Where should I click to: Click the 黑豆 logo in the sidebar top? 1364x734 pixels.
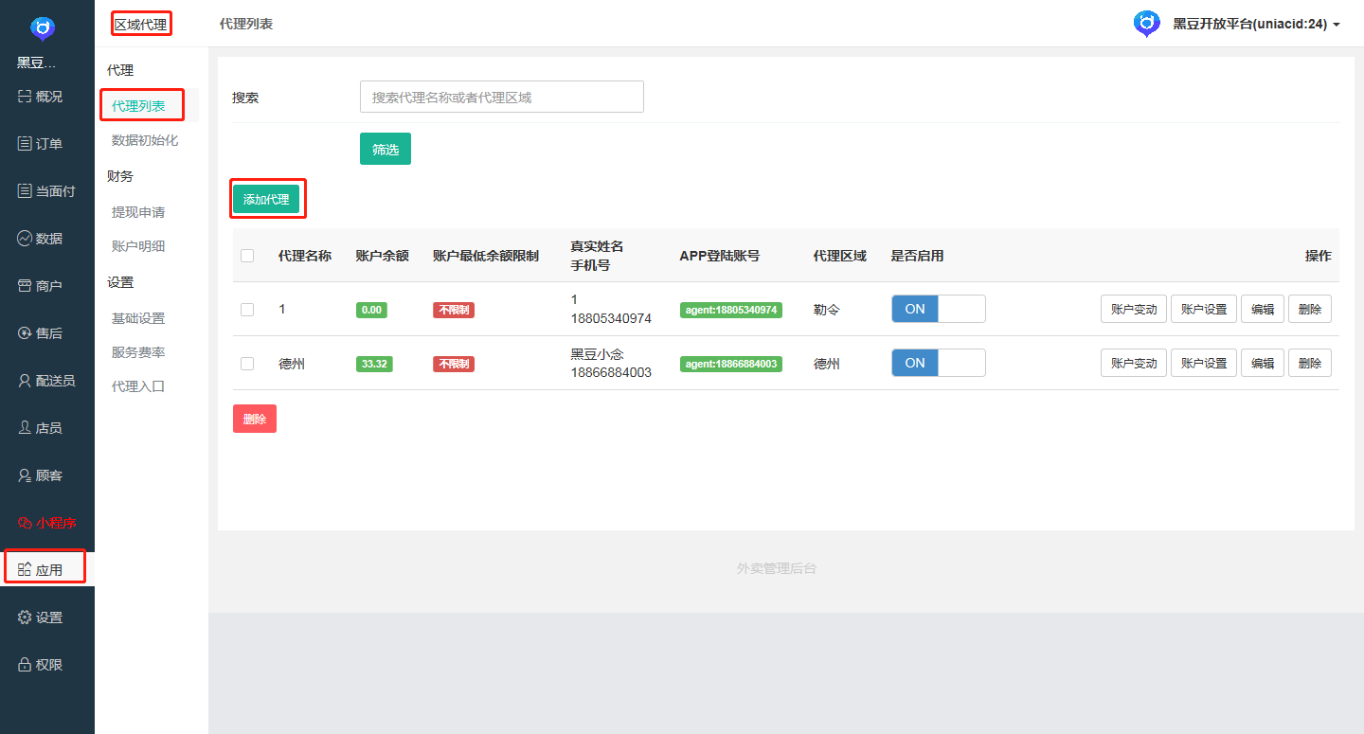43,28
